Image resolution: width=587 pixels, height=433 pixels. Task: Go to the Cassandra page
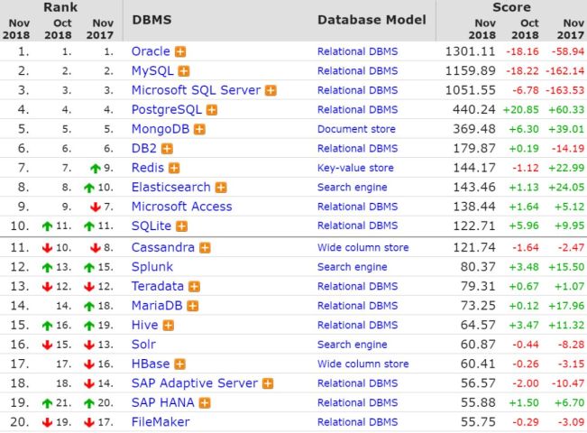pos(163,247)
